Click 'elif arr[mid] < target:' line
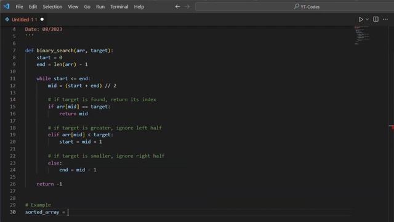 (81, 135)
